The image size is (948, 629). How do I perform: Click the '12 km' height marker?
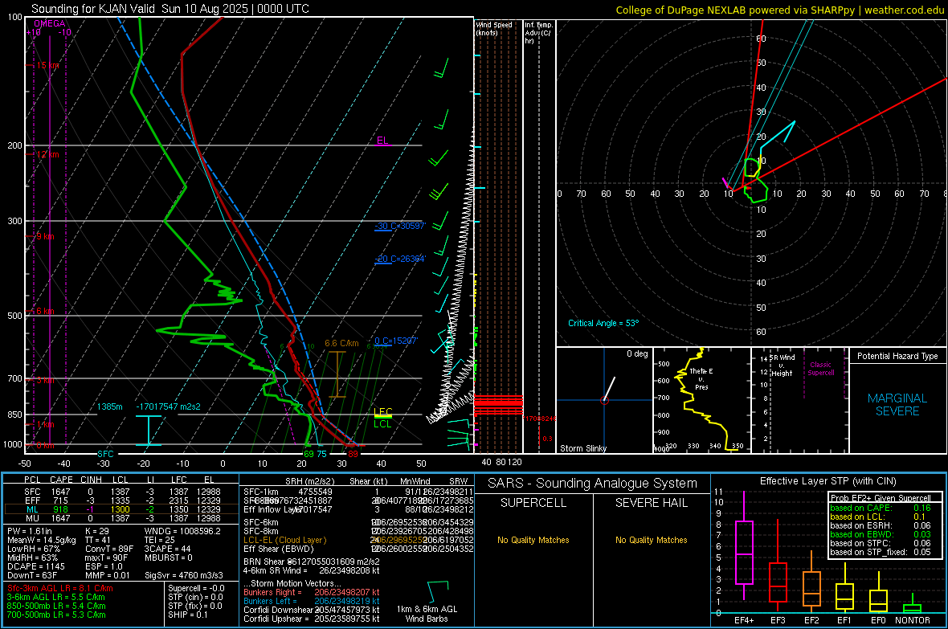coord(47,154)
